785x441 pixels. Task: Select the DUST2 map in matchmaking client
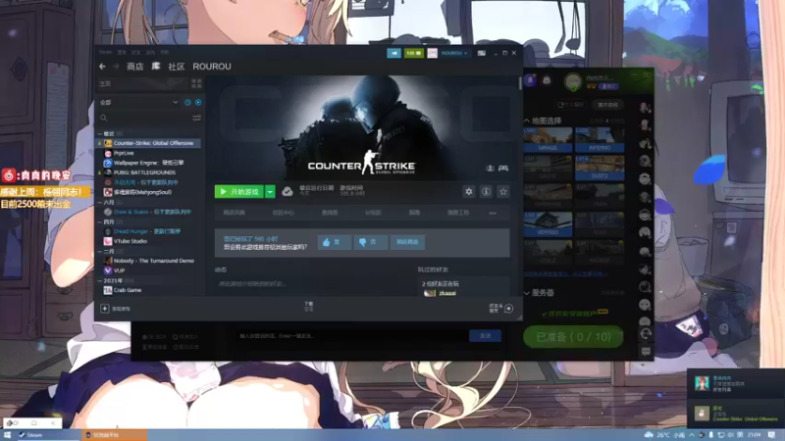pos(600,168)
